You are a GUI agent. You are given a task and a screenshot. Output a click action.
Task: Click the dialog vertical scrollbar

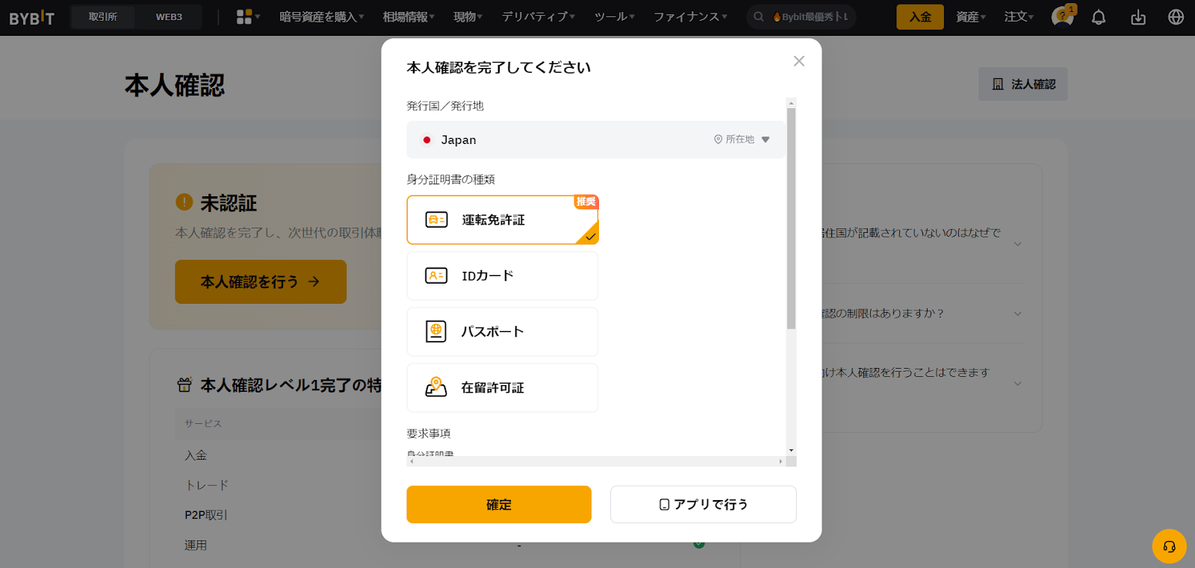point(791,219)
